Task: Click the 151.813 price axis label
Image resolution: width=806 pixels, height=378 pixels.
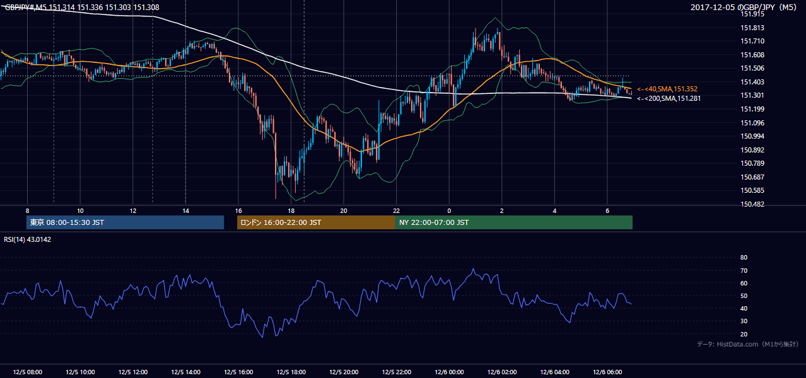Action: tap(753, 28)
